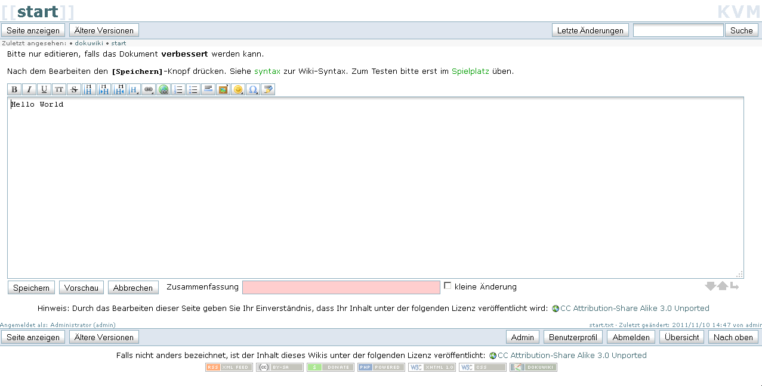
Task: Insert a horizontal rule line
Action: tap(208, 90)
